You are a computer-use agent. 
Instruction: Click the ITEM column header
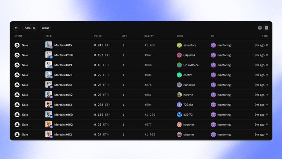click(x=49, y=36)
